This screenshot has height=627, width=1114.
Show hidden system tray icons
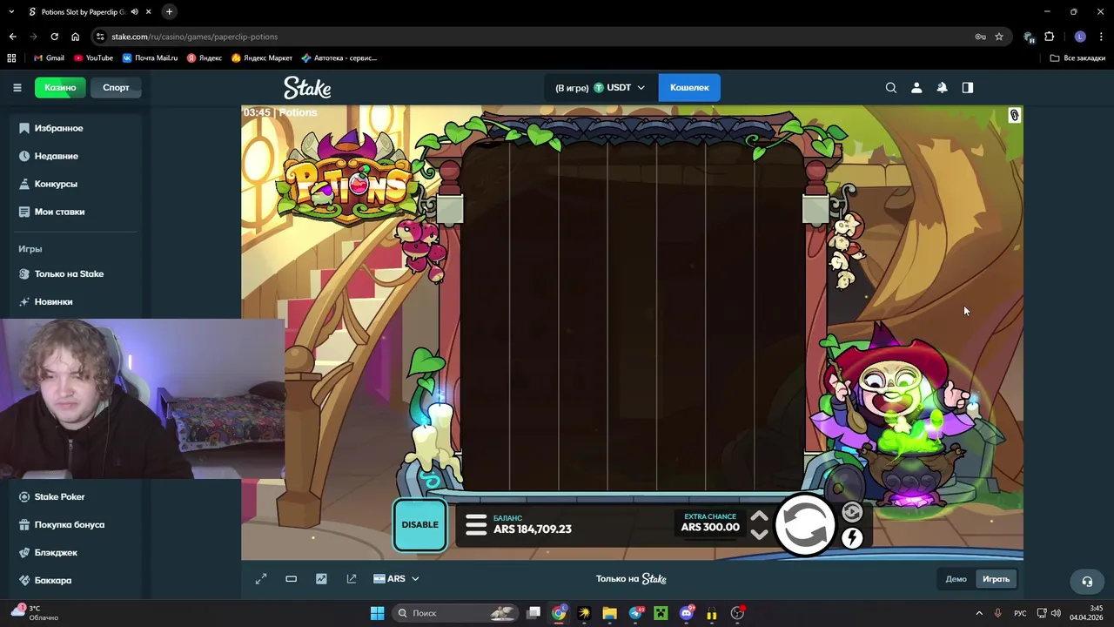[x=979, y=613]
